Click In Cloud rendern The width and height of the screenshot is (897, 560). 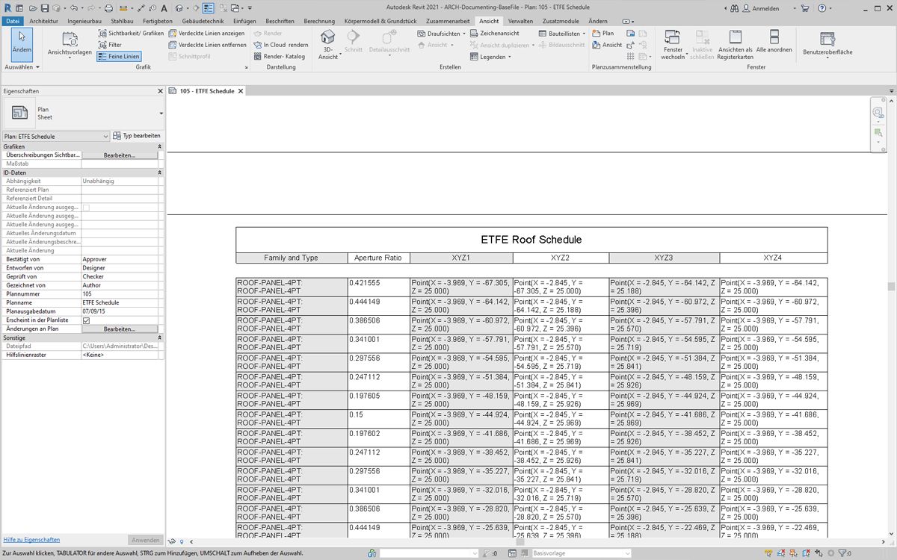tap(280, 45)
